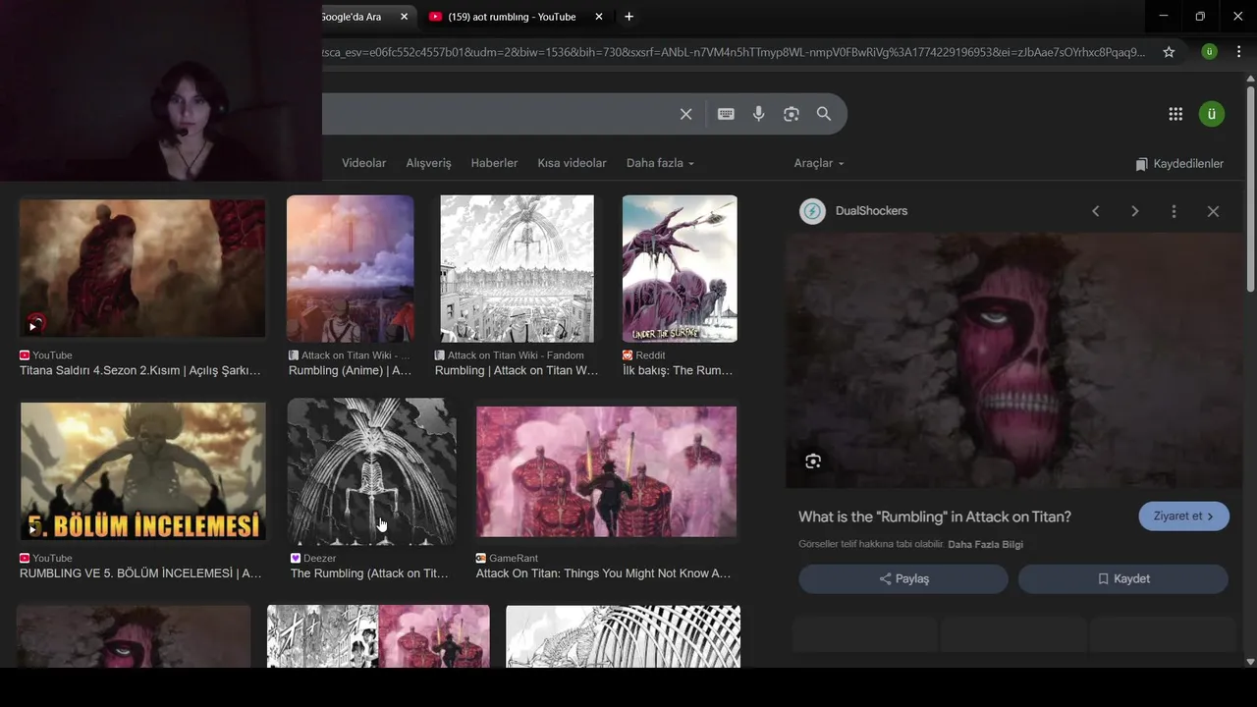This screenshot has width=1257, height=707.
Task: Switch to the aot rumbling YouTube tab
Action: (x=512, y=17)
